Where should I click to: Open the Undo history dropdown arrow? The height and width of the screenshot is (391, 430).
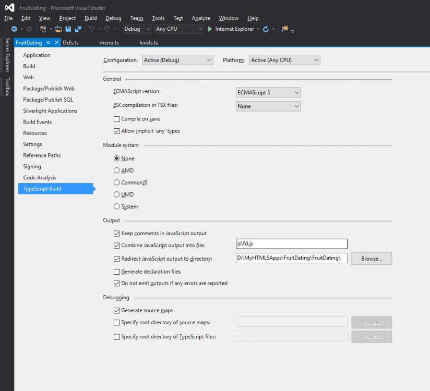click(99, 29)
